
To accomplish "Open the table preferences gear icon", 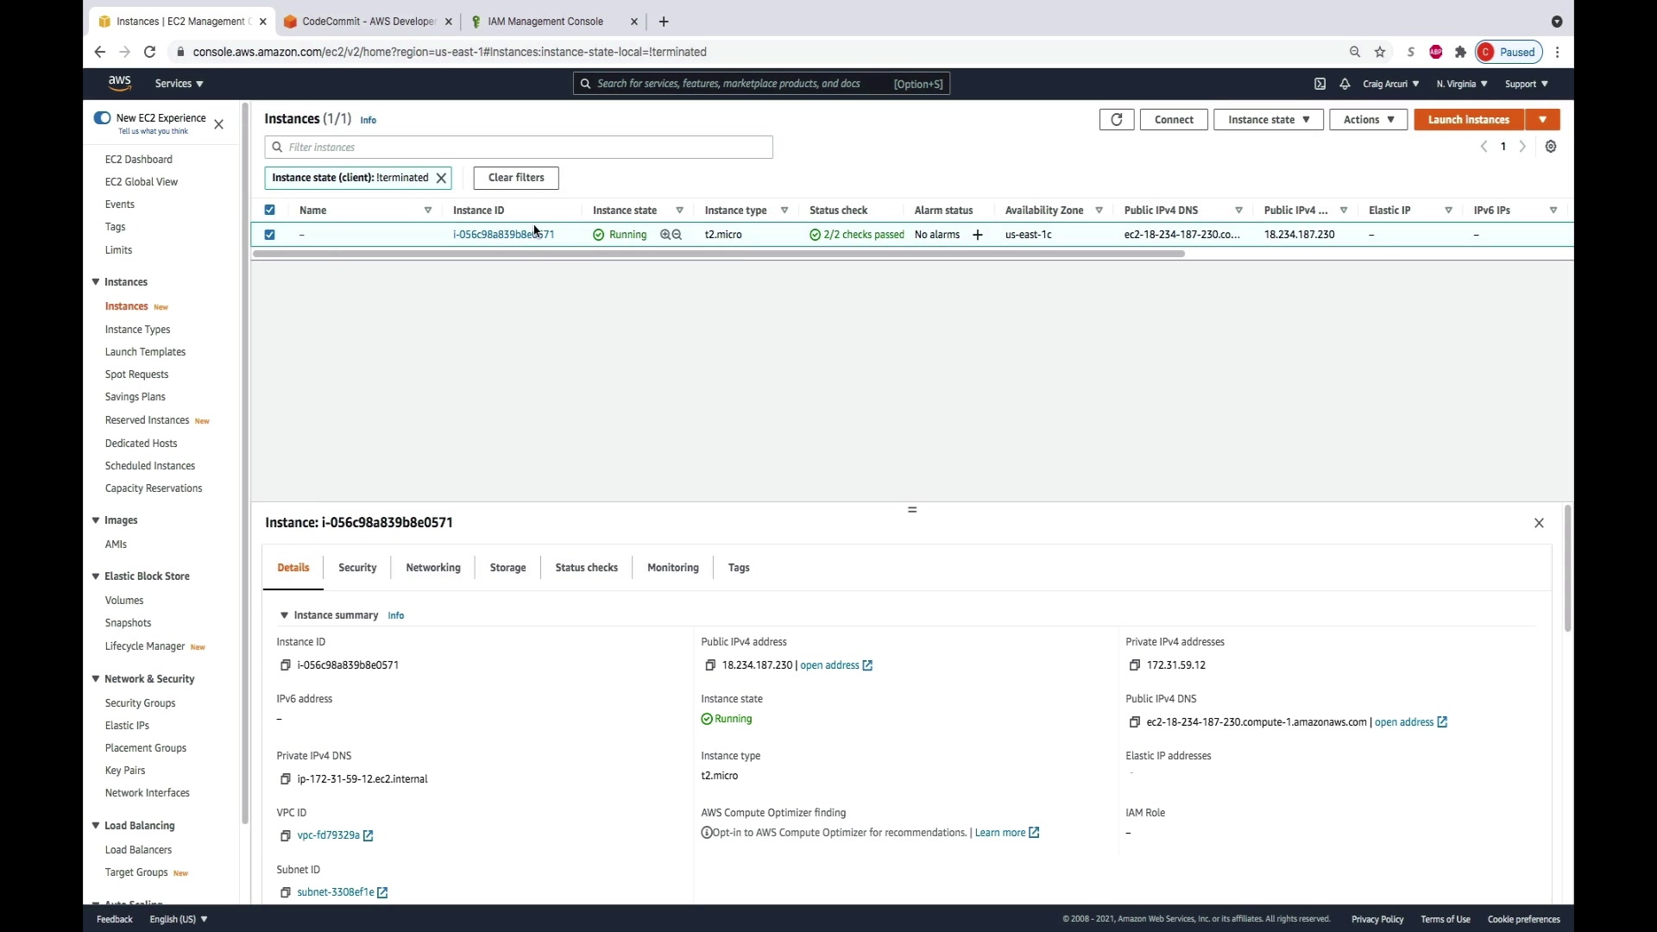I will click(1551, 147).
